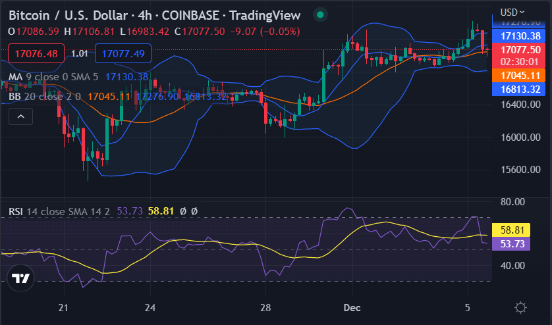552x325 pixels.
Task: Click the orange 17045.11 BB basis label
Action: point(518,76)
